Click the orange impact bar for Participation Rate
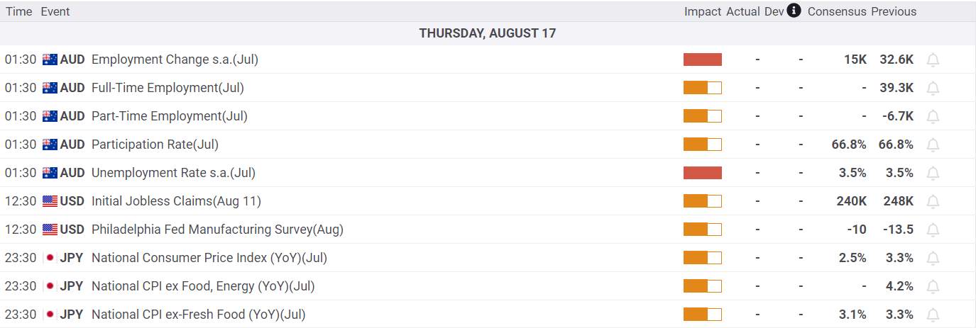976x328 pixels. pyautogui.click(x=703, y=145)
